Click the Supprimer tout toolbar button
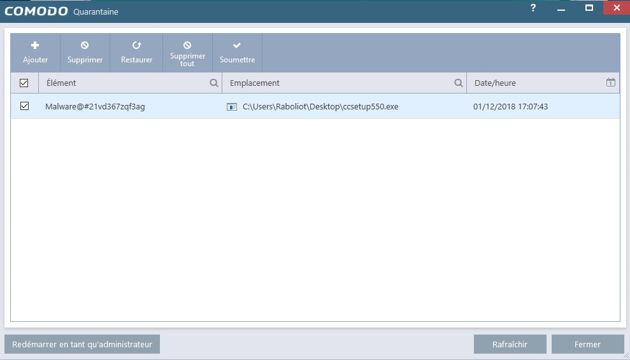 [x=187, y=53]
